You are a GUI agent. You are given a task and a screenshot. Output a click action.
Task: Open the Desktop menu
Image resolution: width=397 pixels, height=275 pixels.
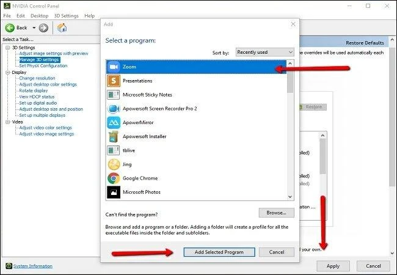[x=39, y=15]
